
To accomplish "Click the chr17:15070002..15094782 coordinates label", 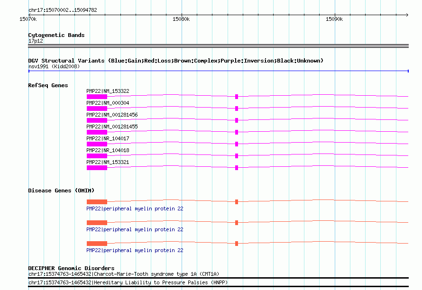I will coord(63,10).
